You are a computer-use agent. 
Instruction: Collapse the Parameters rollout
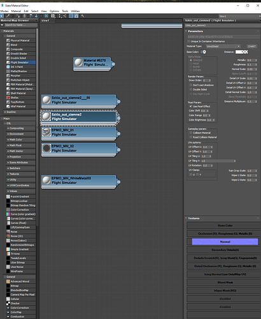coord(195,31)
